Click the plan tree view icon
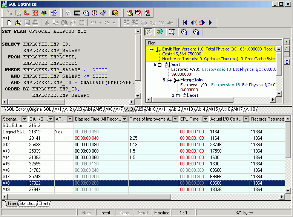Image resolution: width=293 pixels, height=217 pixels. pos(149,32)
